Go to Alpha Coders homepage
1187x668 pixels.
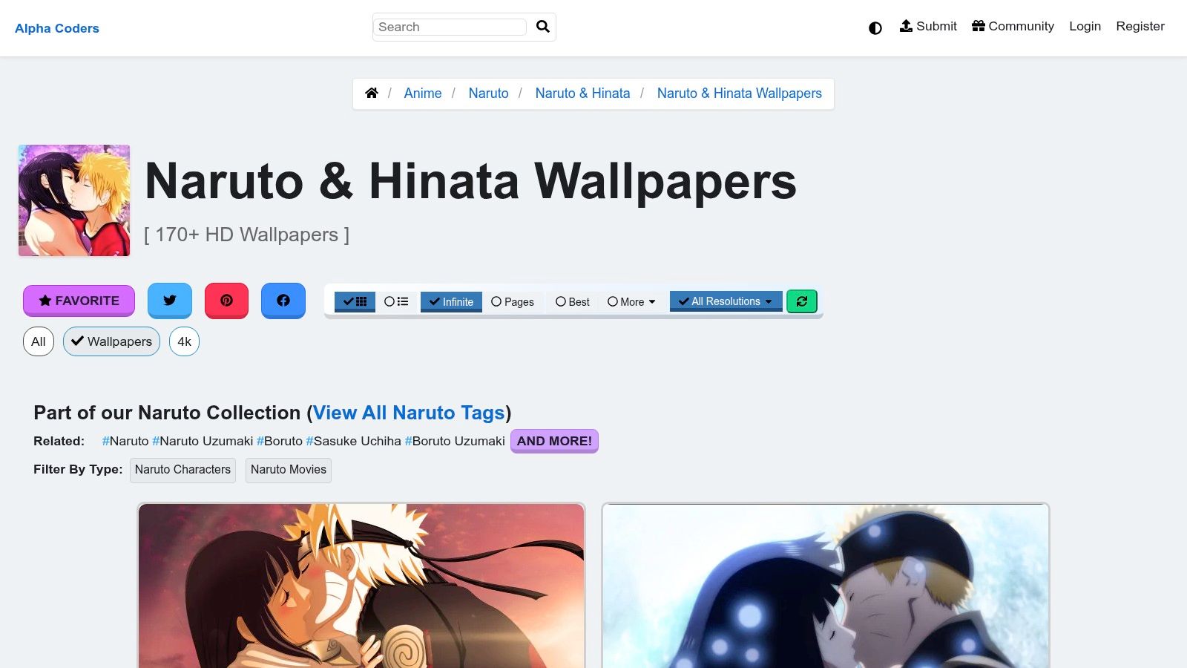[57, 28]
